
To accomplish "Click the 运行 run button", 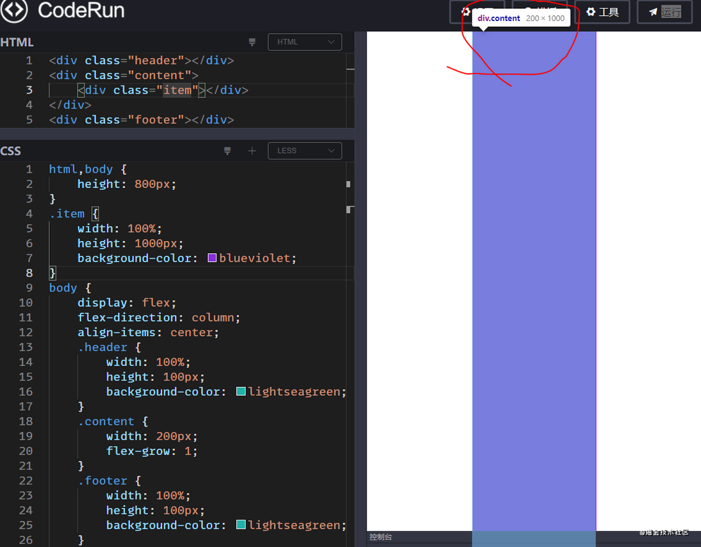I will (x=665, y=12).
